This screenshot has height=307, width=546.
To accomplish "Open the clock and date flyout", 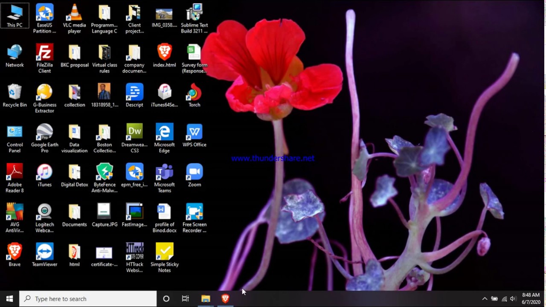I will (531, 298).
